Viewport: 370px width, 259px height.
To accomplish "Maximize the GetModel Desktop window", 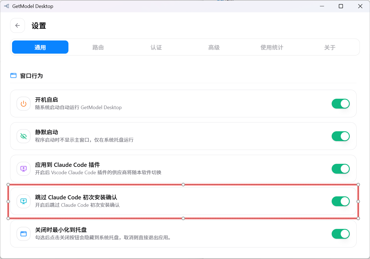I will point(341,6).
